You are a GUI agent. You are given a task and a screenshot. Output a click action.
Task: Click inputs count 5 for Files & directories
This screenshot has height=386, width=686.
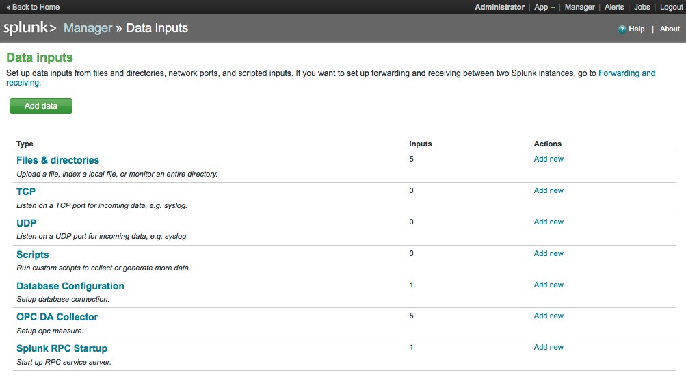tap(411, 159)
